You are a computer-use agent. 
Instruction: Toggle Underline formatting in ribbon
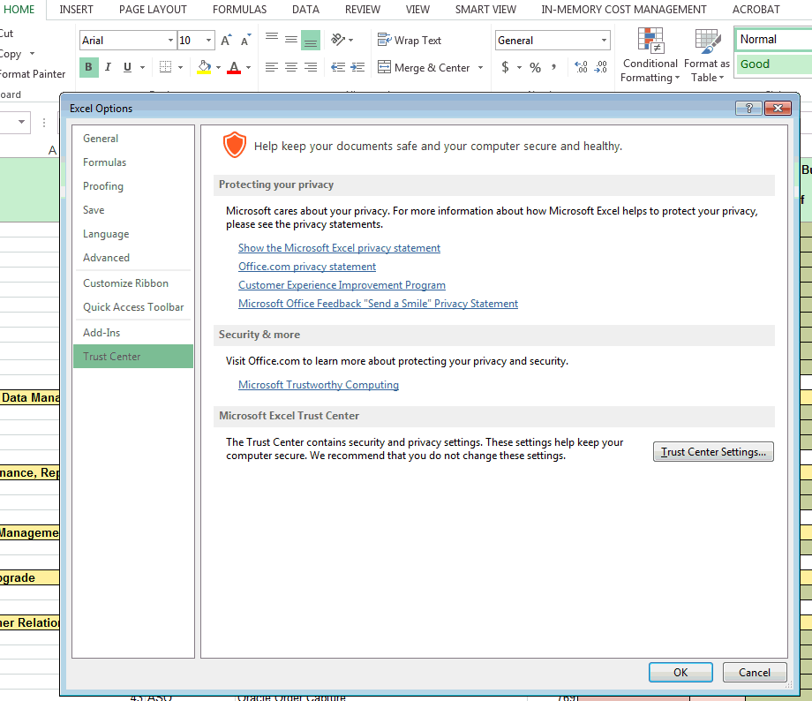click(127, 67)
